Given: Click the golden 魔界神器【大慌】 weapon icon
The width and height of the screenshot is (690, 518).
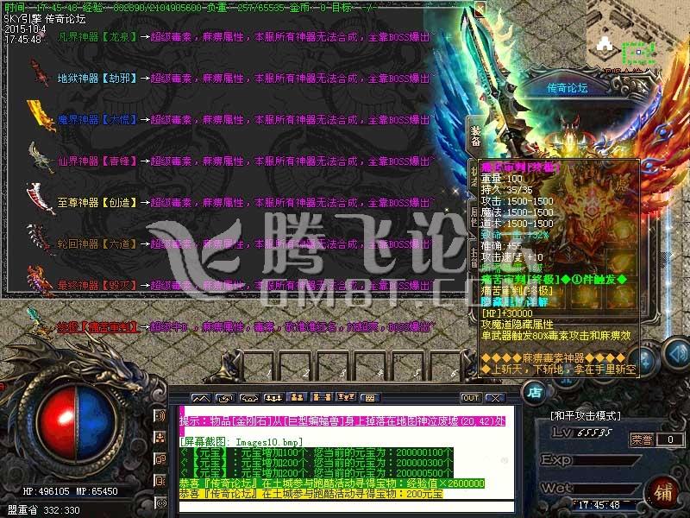Looking at the screenshot, I should tap(41, 116).
